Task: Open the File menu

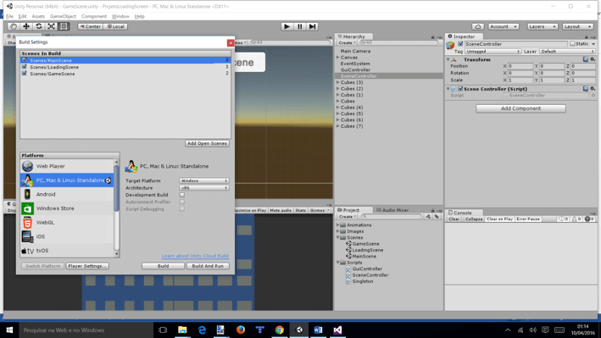Action: [9, 16]
